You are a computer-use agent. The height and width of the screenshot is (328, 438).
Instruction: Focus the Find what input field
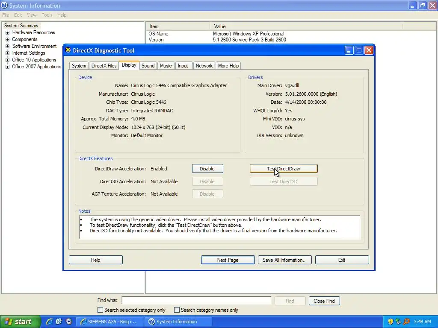[197, 300]
